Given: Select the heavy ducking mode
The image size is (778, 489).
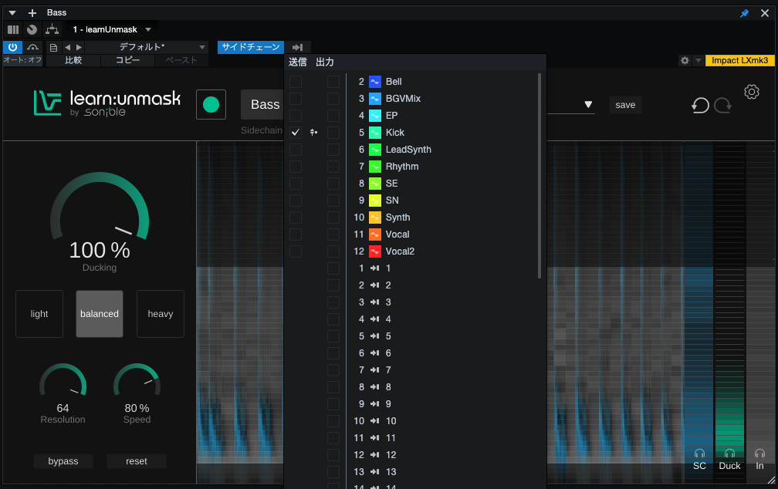Looking at the screenshot, I should [x=161, y=314].
